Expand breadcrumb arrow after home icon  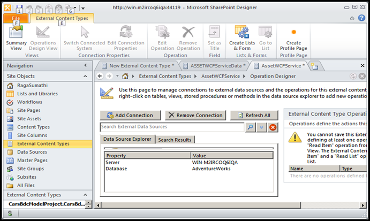(133, 76)
